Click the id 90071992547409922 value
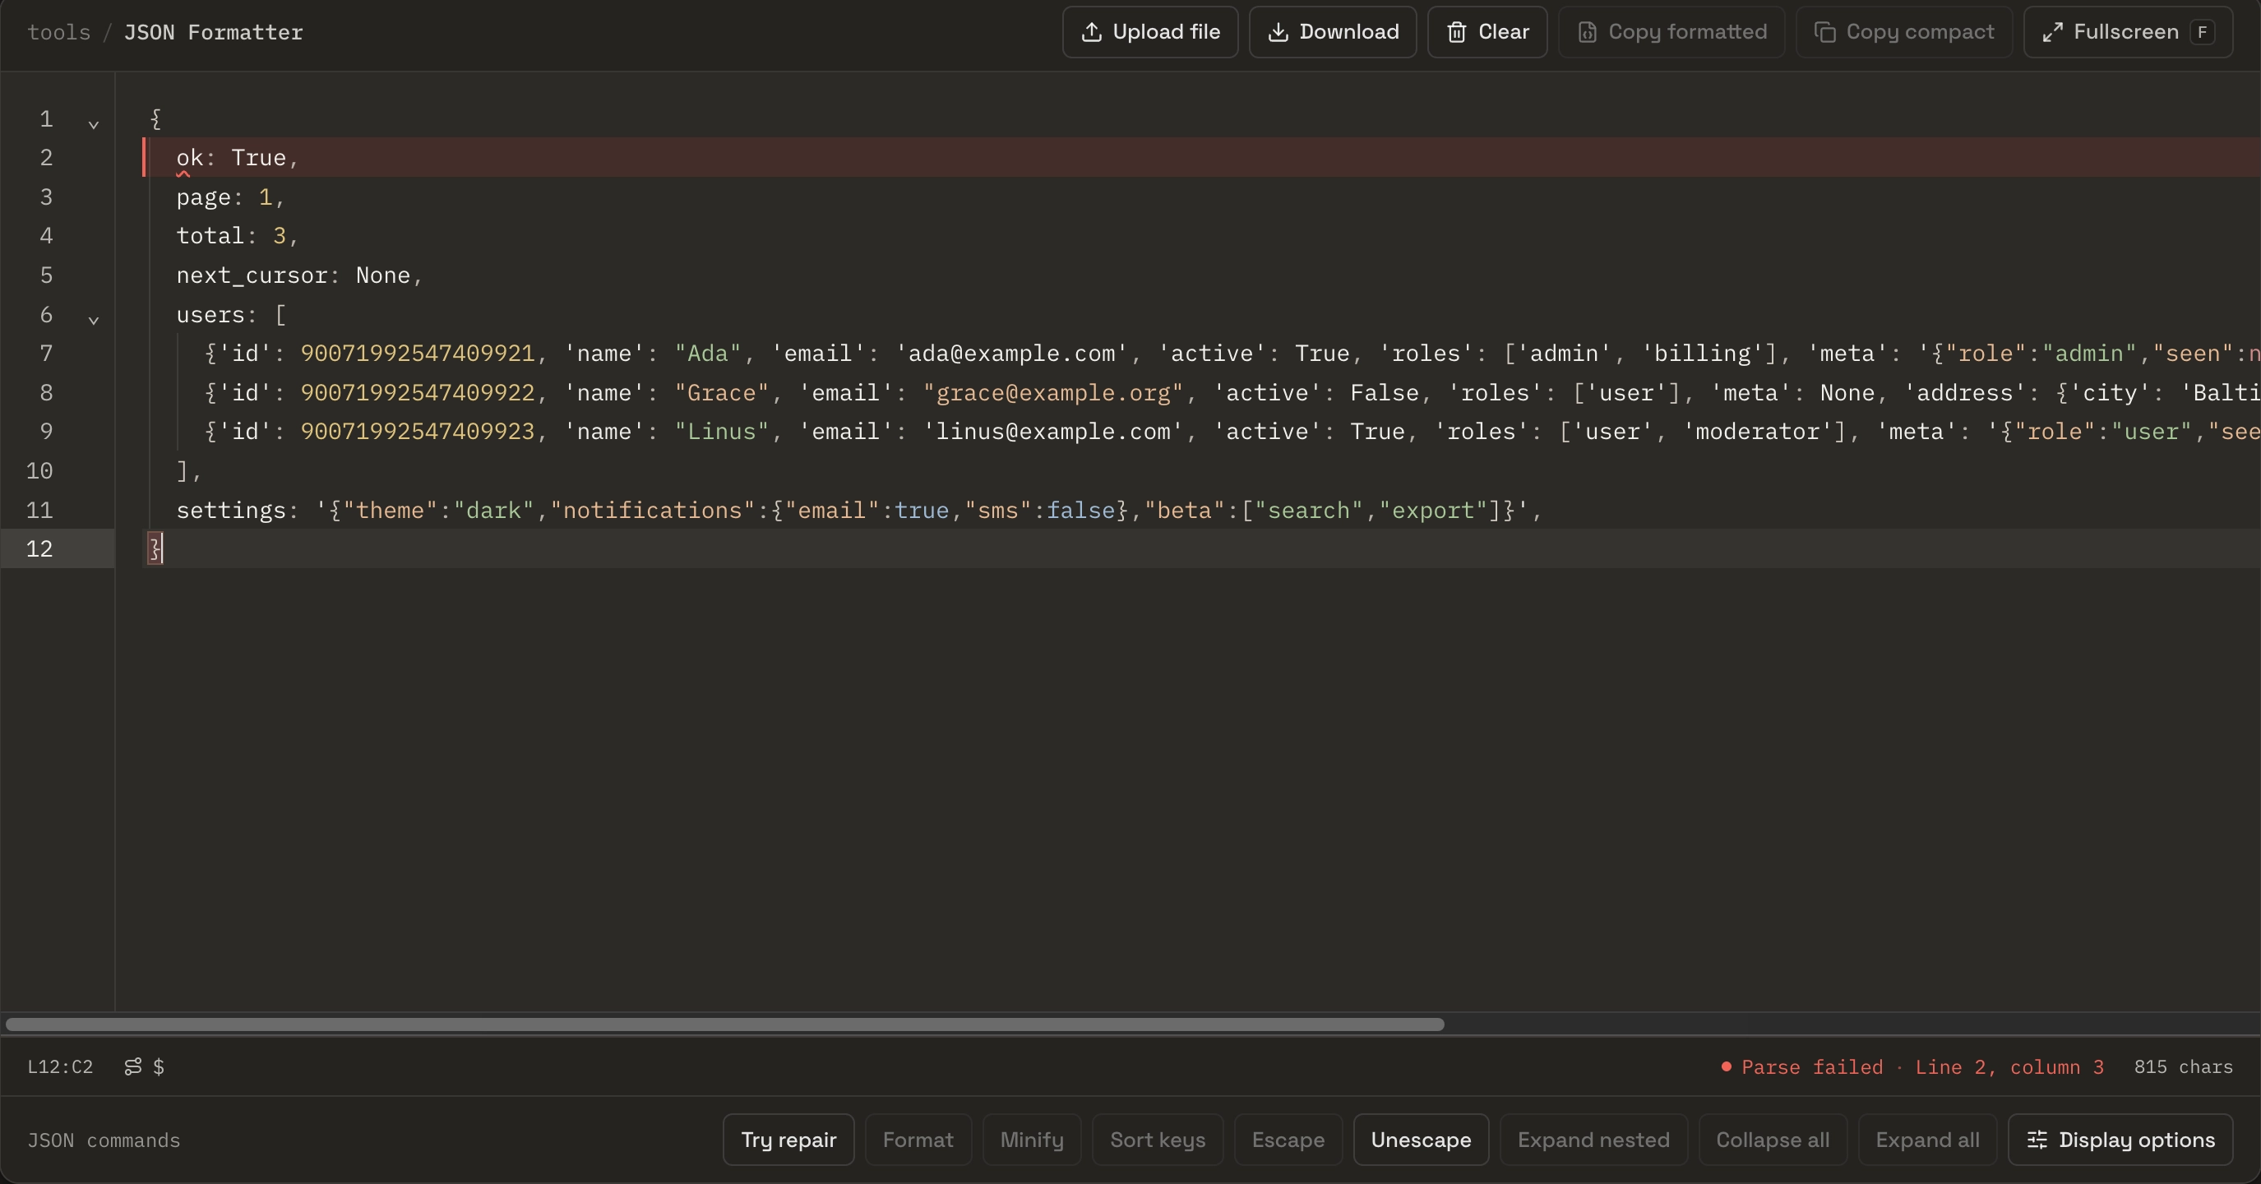The height and width of the screenshot is (1184, 2261). coord(417,392)
